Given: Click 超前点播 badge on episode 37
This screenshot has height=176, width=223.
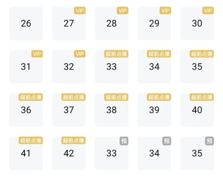Looking at the screenshot, I should pyautogui.click(x=73, y=97).
